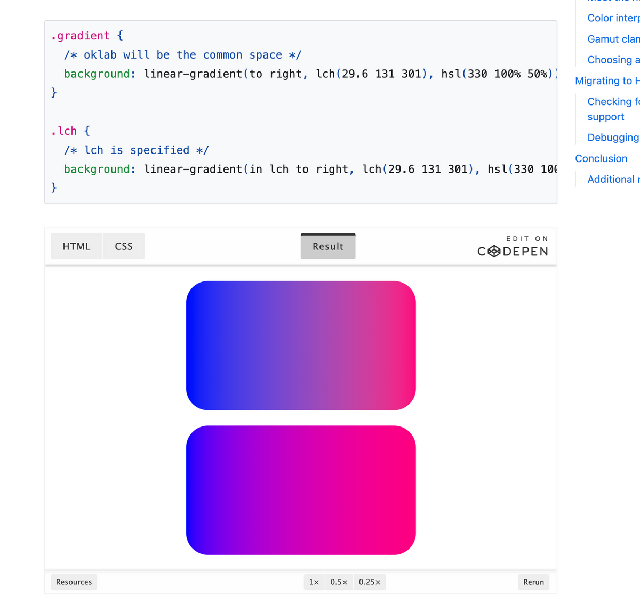Open the Debugging sidebar link

pyautogui.click(x=613, y=138)
